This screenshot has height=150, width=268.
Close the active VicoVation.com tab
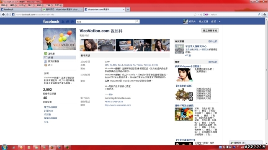(x=124, y=10)
